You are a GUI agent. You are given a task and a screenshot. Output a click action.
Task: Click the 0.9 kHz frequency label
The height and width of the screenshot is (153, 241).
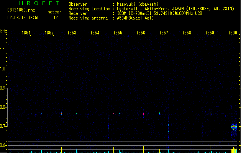[x=3, y=88]
